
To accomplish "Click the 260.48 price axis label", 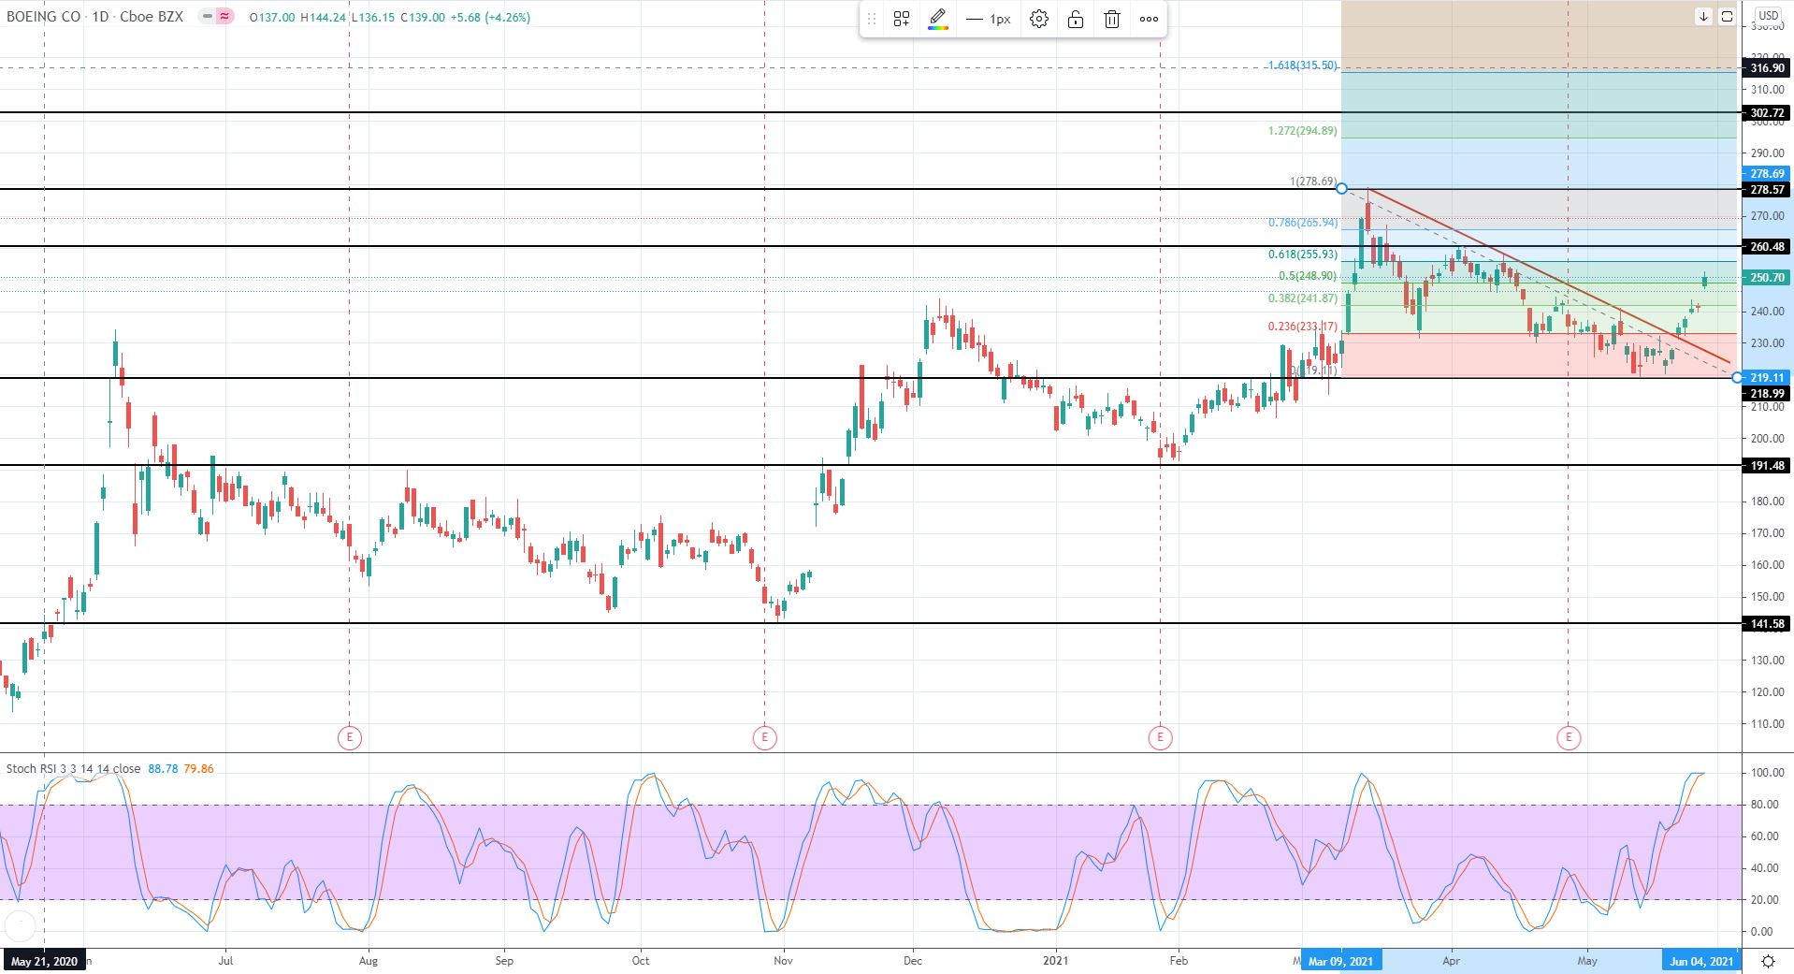I will click(1767, 247).
